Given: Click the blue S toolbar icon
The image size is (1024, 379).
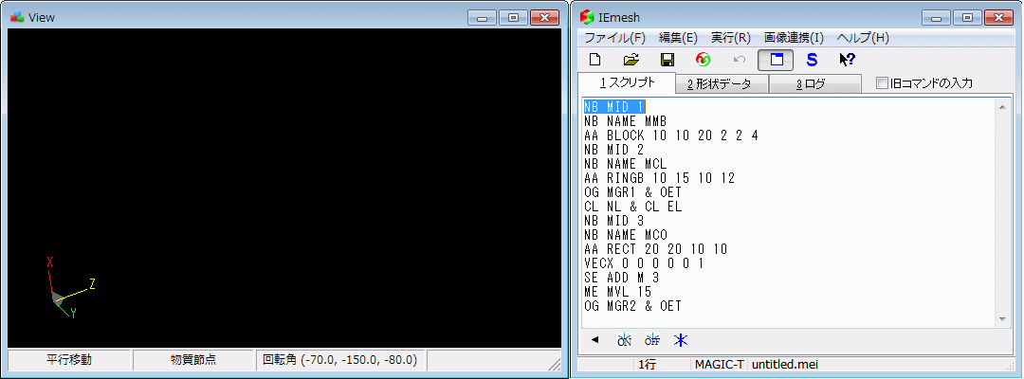Looking at the screenshot, I should point(812,60).
